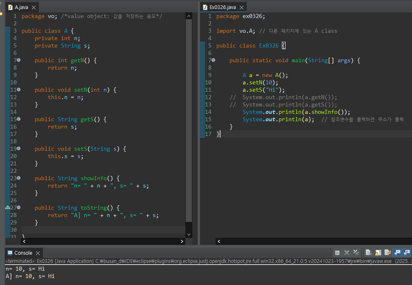Click the terminated Ex0326 launch description
The image size is (412, 285).
pyautogui.click(x=209, y=261)
